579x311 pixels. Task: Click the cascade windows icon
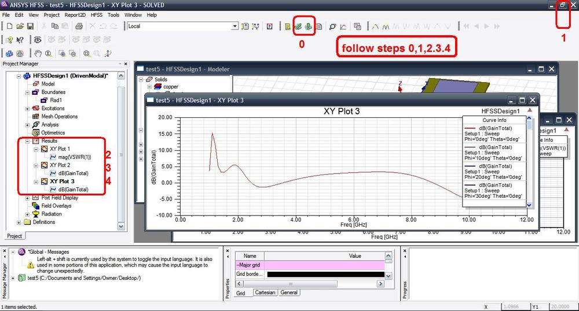pyautogui.click(x=357, y=27)
